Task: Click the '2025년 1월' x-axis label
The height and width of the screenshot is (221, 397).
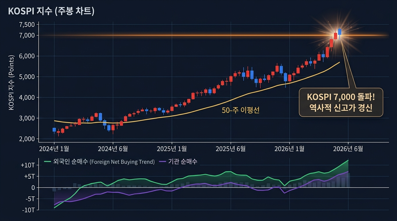Action: pyautogui.click(x=172, y=149)
